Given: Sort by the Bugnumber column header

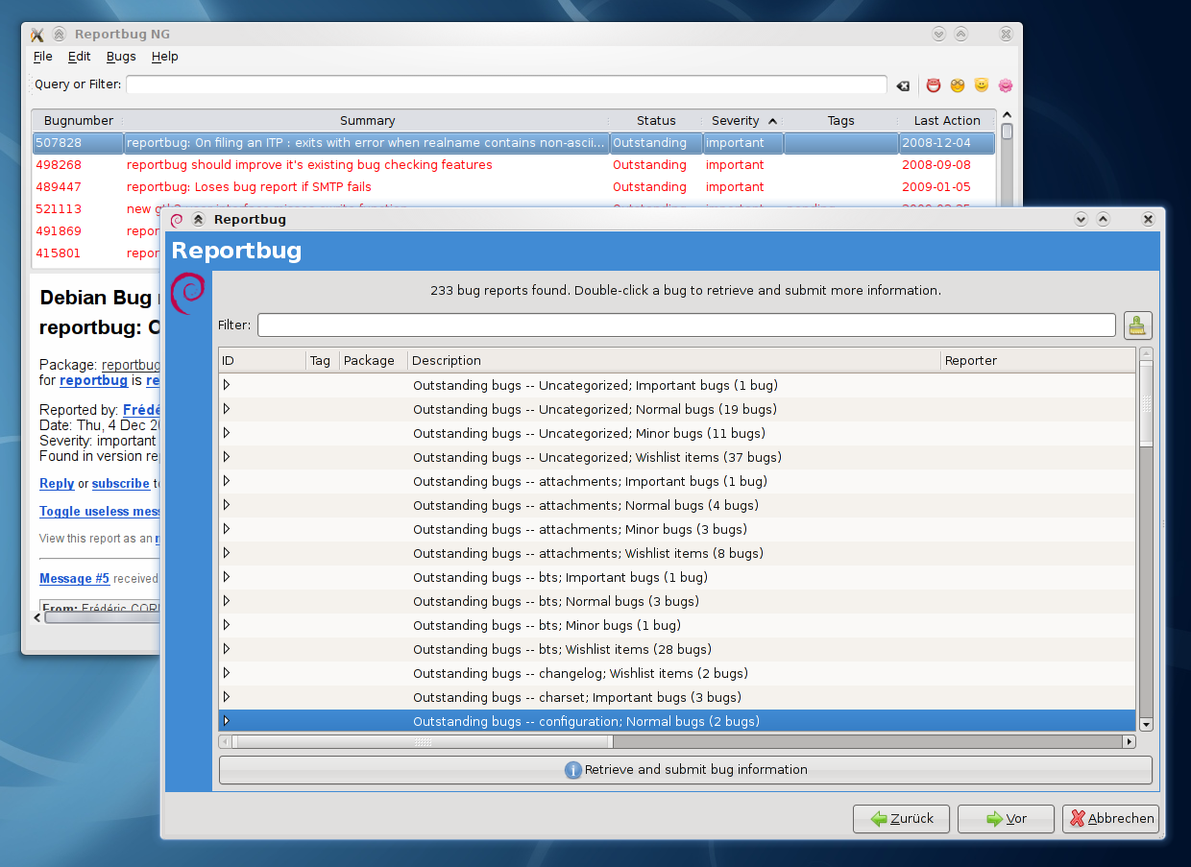Looking at the screenshot, I should pyautogui.click(x=79, y=121).
